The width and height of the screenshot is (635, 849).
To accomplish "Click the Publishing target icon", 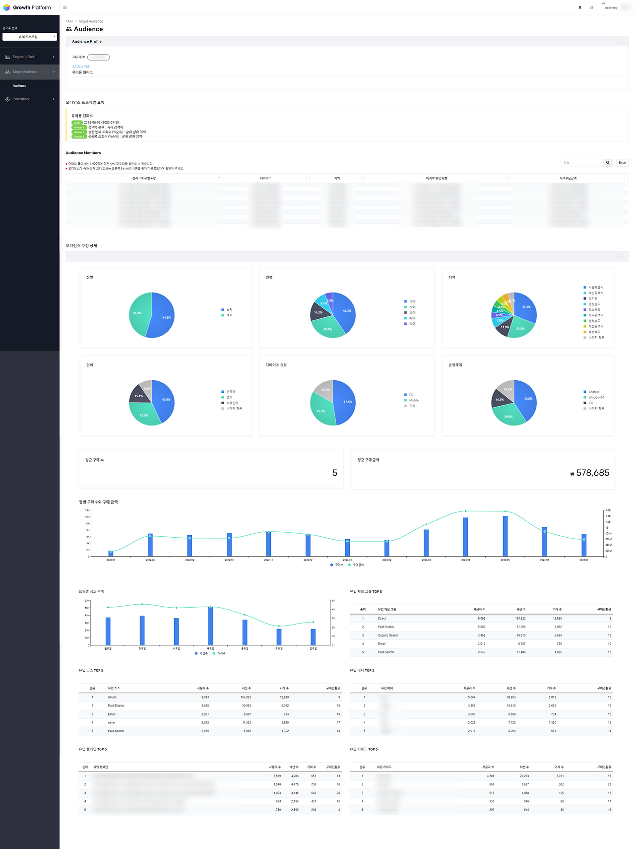I will (x=7, y=99).
